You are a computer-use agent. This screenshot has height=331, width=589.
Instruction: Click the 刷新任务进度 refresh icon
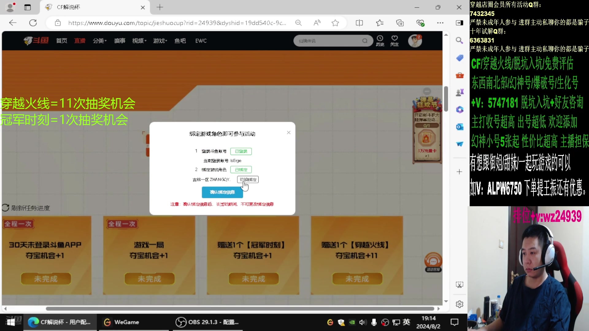[x=5, y=208]
